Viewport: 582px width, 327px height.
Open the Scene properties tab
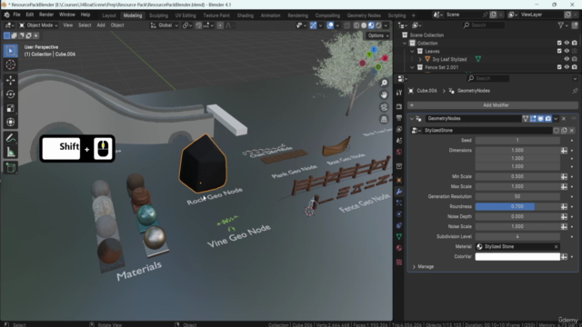click(399, 141)
